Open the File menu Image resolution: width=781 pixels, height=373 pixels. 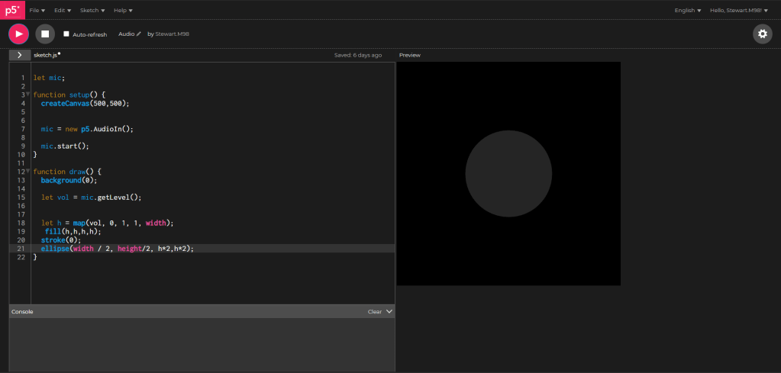[37, 11]
